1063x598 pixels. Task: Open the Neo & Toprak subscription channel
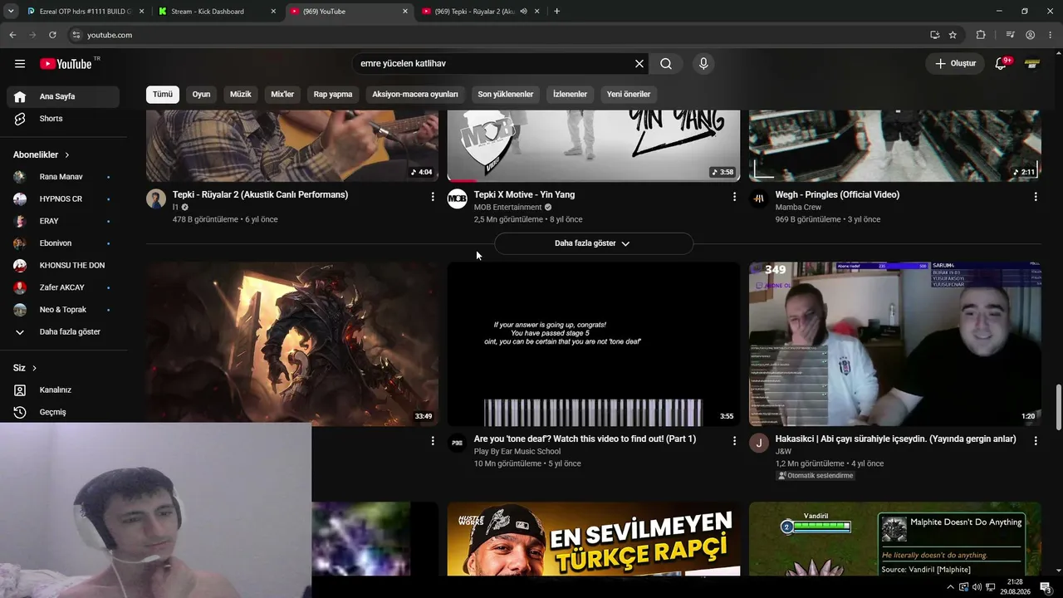pos(63,310)
